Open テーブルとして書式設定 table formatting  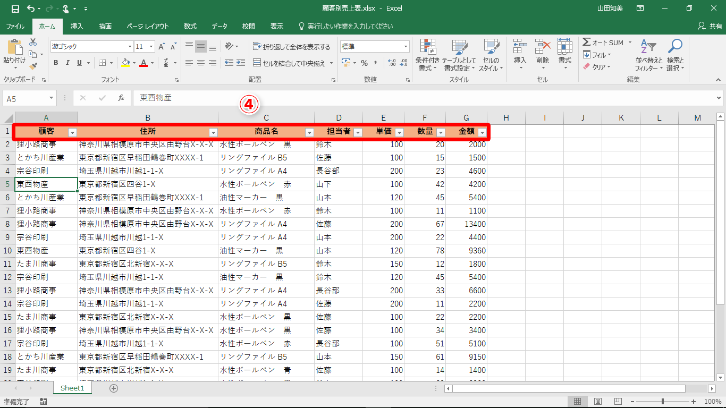pyautogui.click(x=459, y=55)
